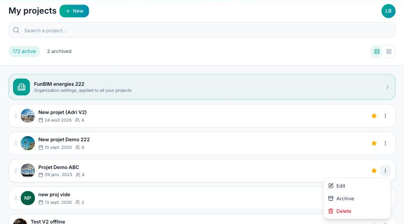This screenshot has height=224, width=404.
Task: Click the search magnifier icon
Action: point(16,30)
